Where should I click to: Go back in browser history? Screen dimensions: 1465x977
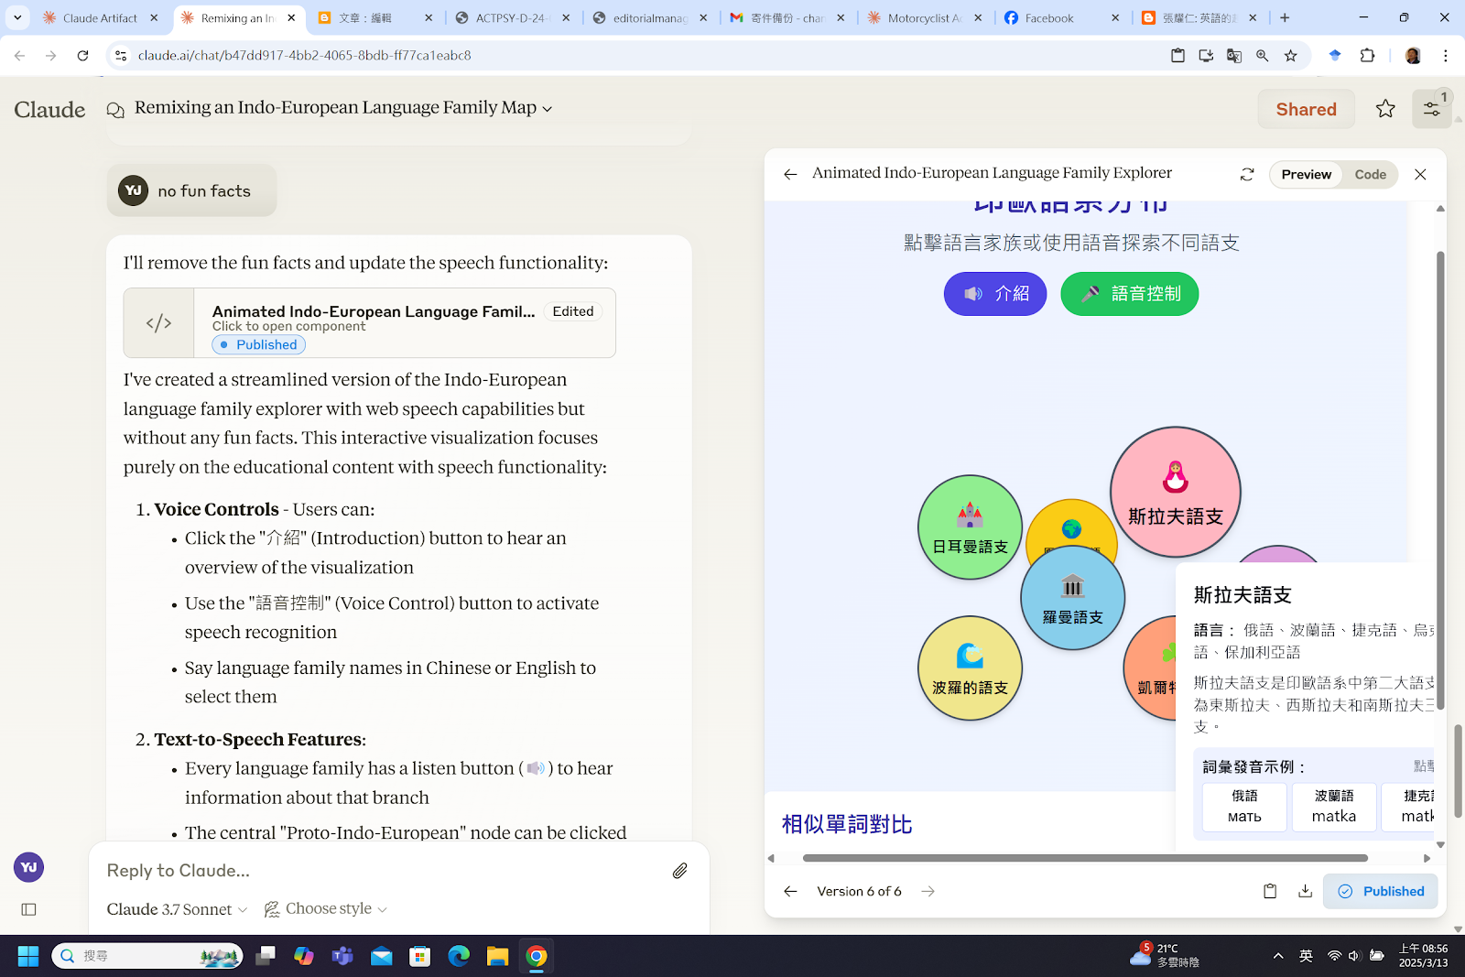tap(19, 56)
